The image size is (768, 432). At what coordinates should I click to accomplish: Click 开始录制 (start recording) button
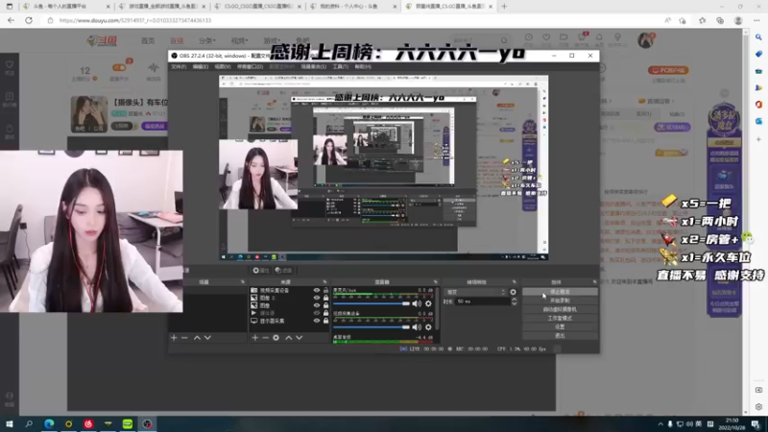click(560, 300)
